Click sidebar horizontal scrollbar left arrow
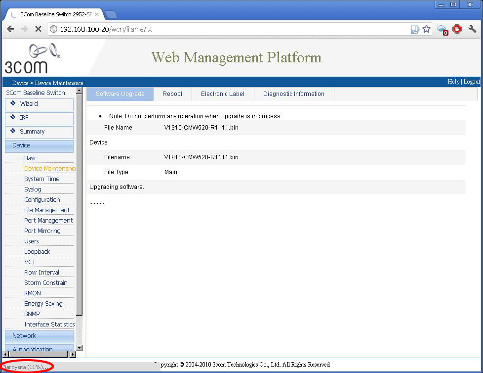This screenshot has width=483, height=373. click(5, 355)
